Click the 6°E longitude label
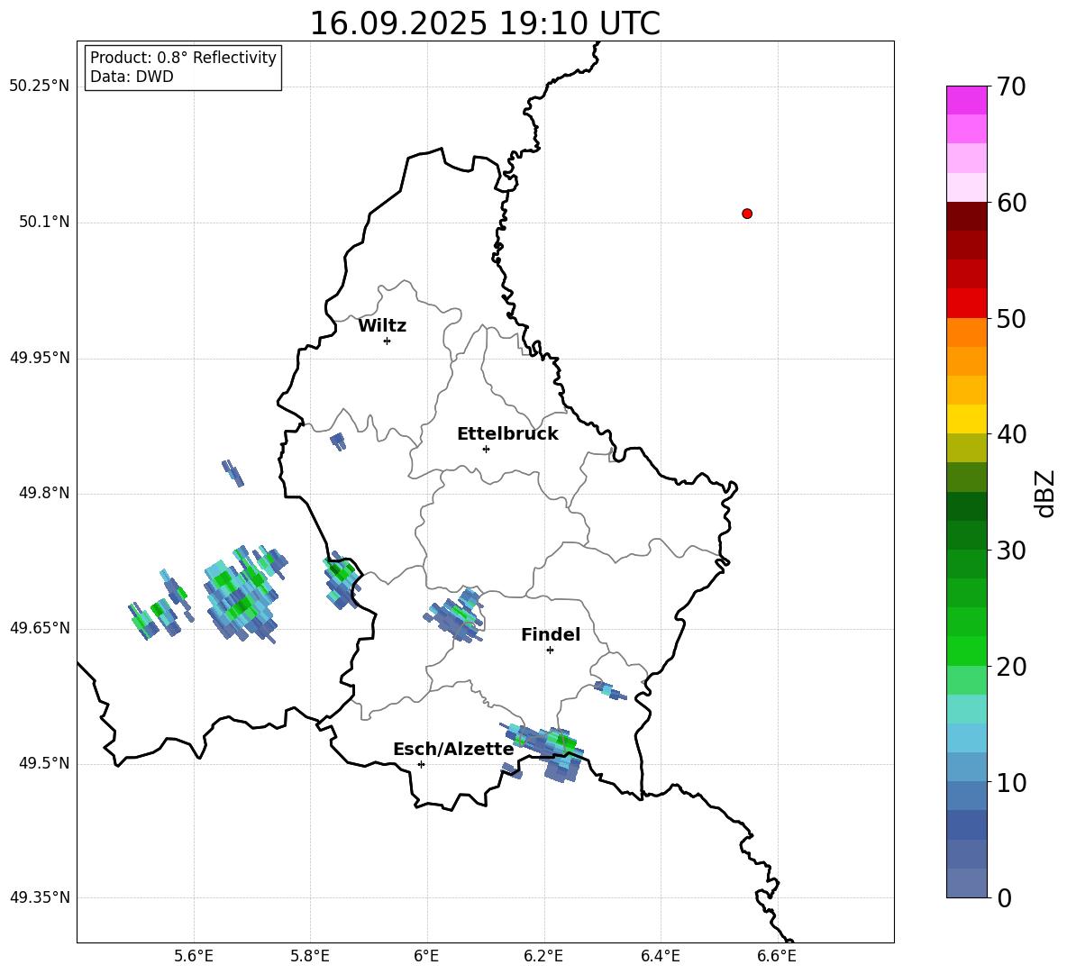Viewport: 1067px width, 974px height. (x=426, y=956)
